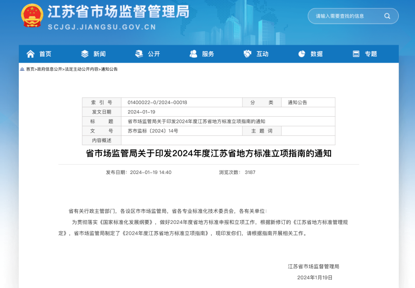The height and width of the screenshot is (288, 415).
Task: Click the view count 3187
Action: point(250,172)
